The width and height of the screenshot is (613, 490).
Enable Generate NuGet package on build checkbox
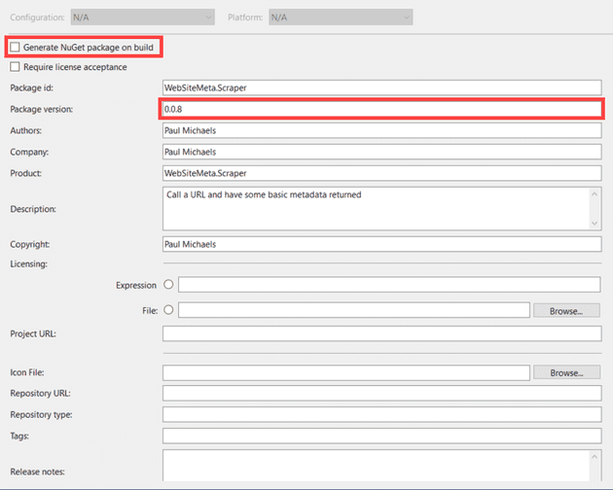coord(15,48)
